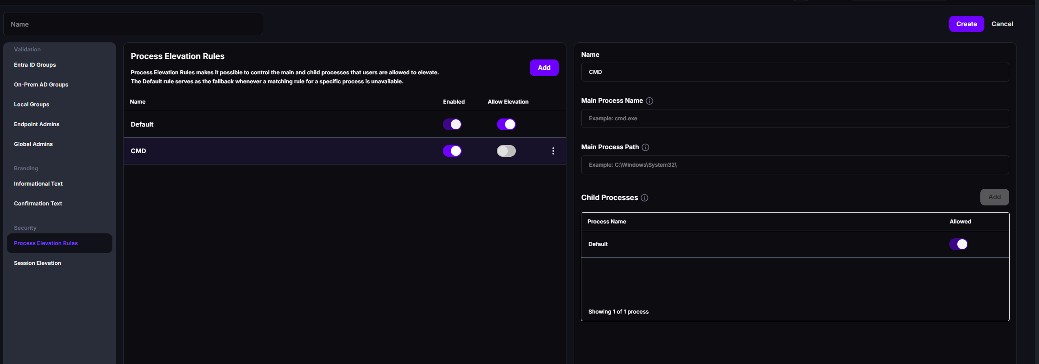The image size is (1039, 364).
Task: Add a new process elevation rule
Action: [x=544, y=68]
